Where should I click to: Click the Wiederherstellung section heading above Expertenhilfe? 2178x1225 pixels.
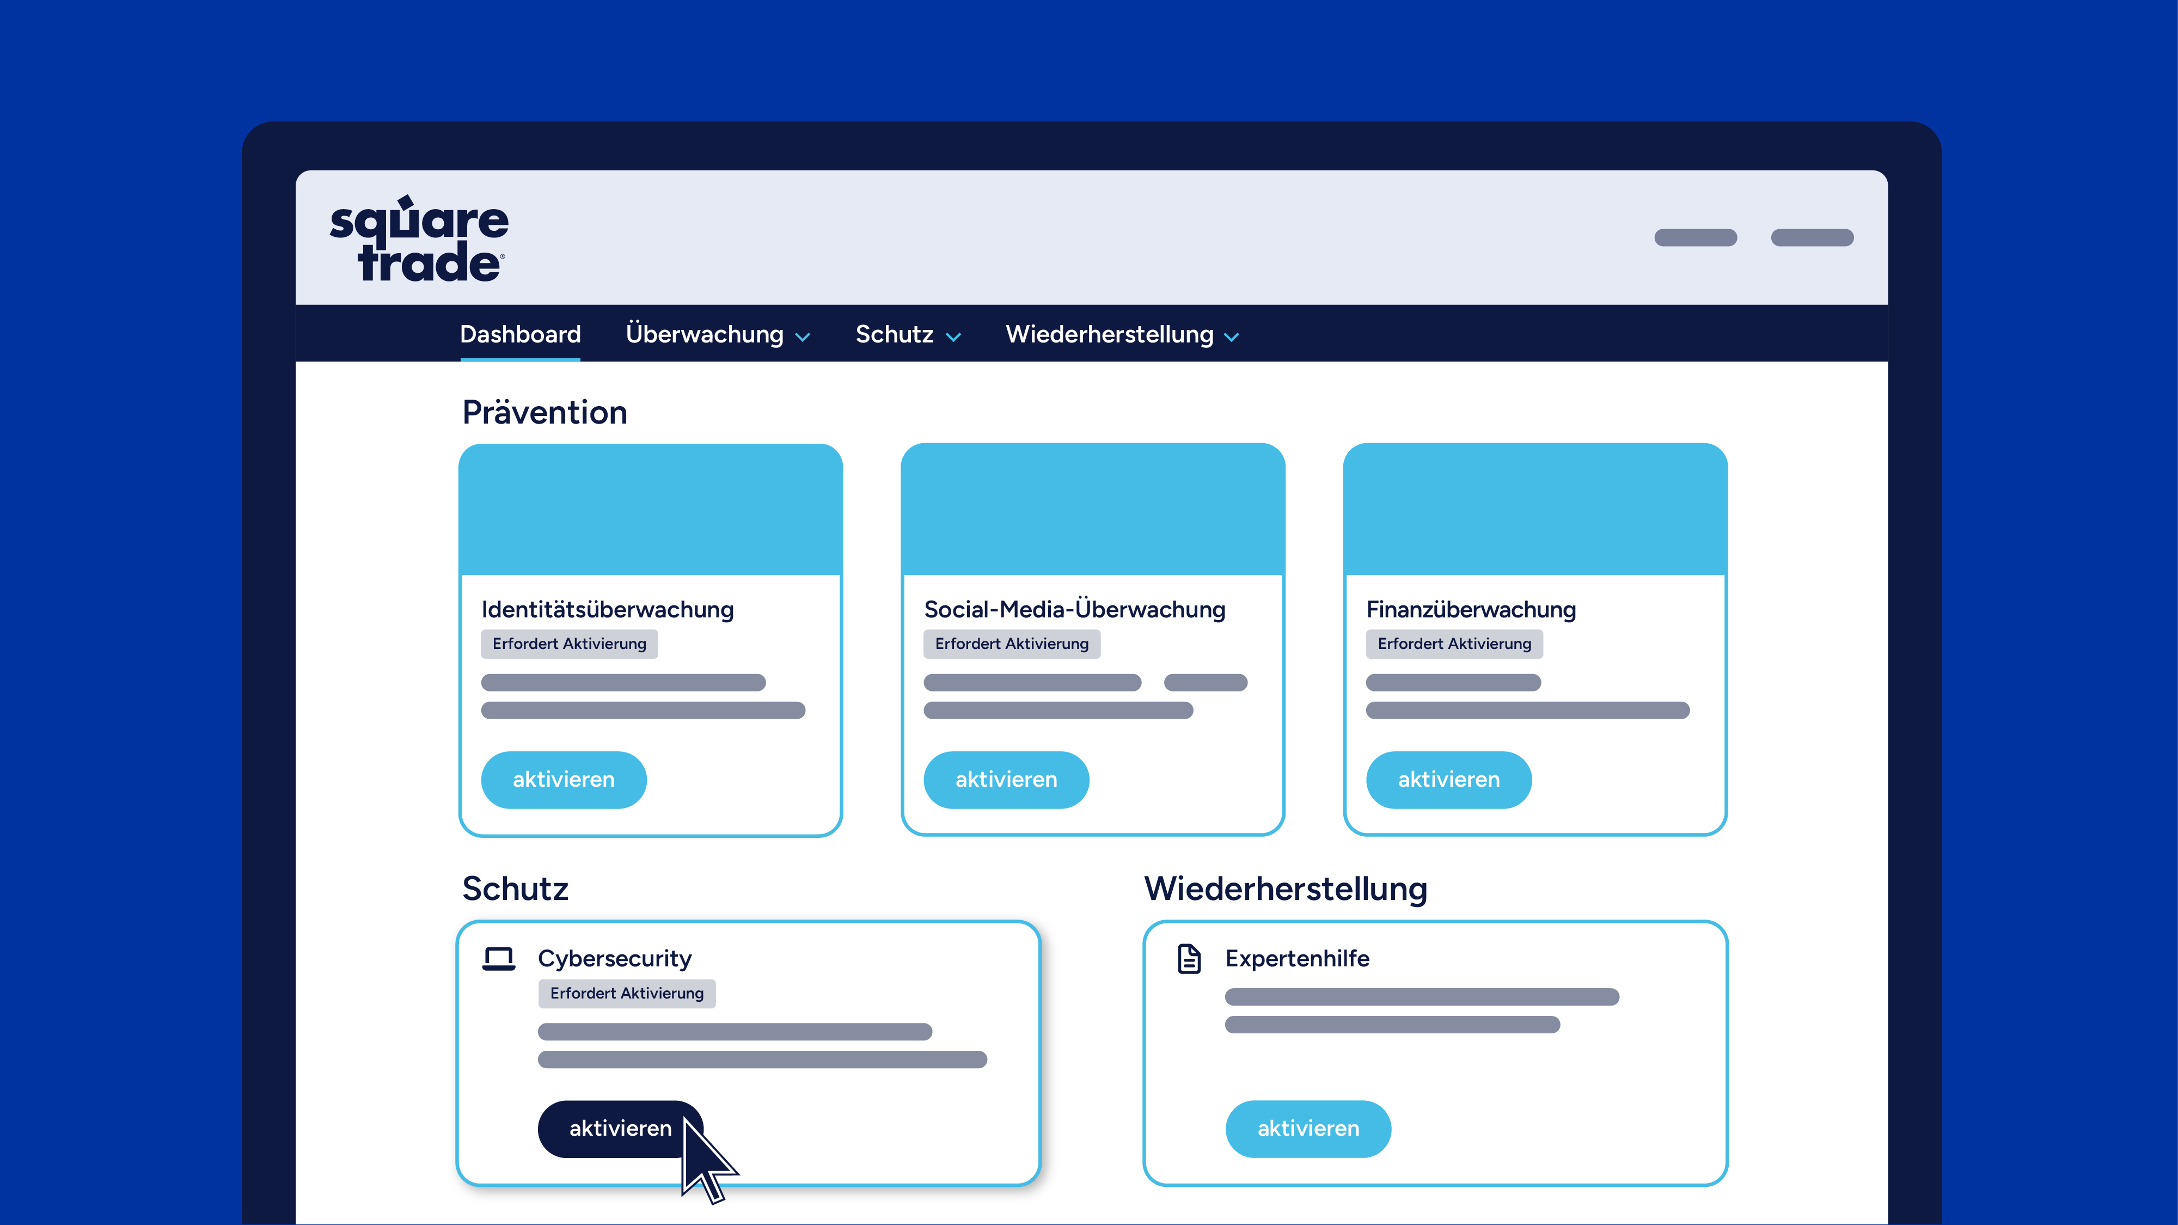point(1285,889)
